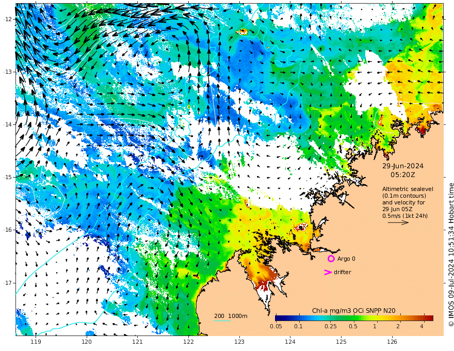Click the magenta drifter arrow symbol
454x351 pixels.
pyautogui.click(x=328, y=272)
